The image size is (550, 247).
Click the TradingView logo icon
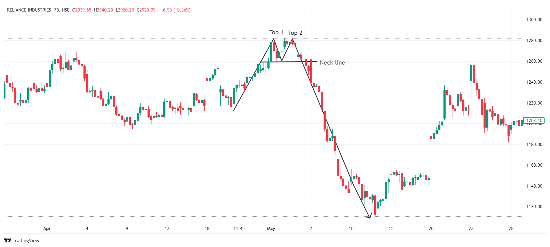pos(8,240)
